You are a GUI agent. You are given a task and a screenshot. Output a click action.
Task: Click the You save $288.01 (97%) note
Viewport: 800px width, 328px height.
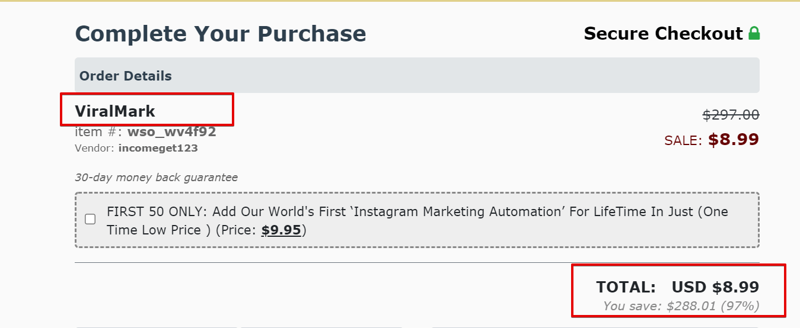681,306
